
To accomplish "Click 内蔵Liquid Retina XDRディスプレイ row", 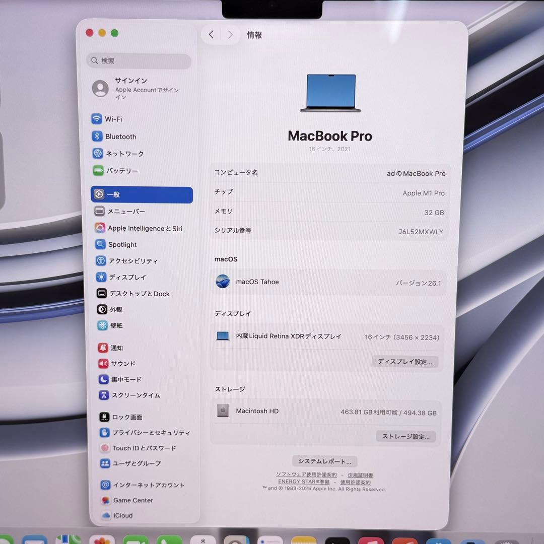I will click(x=327, y=336).
